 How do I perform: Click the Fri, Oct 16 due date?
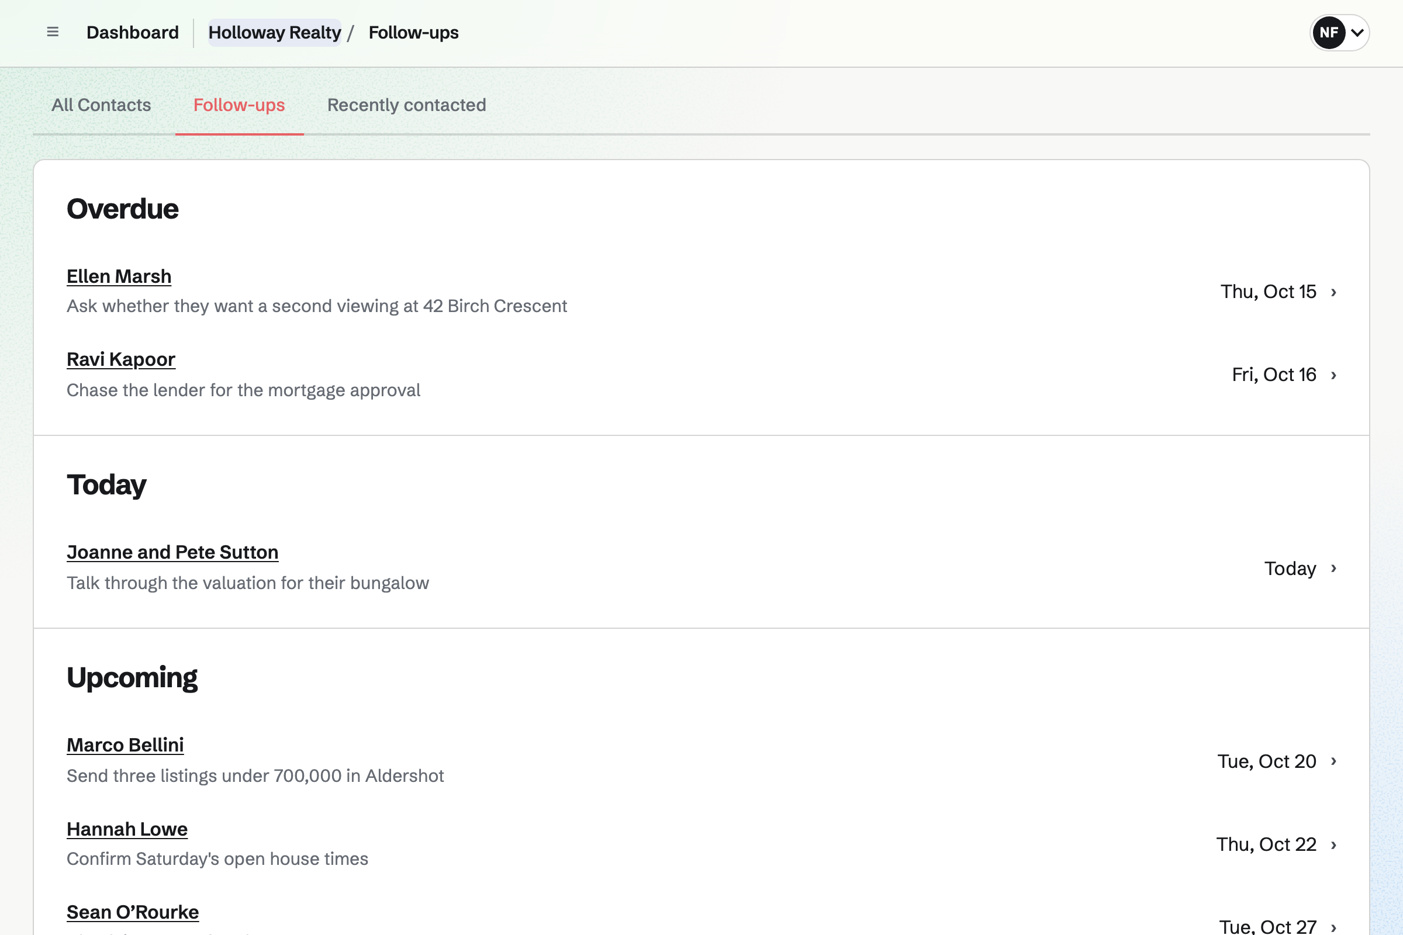pyautogui.click(x=1274, y=375)
